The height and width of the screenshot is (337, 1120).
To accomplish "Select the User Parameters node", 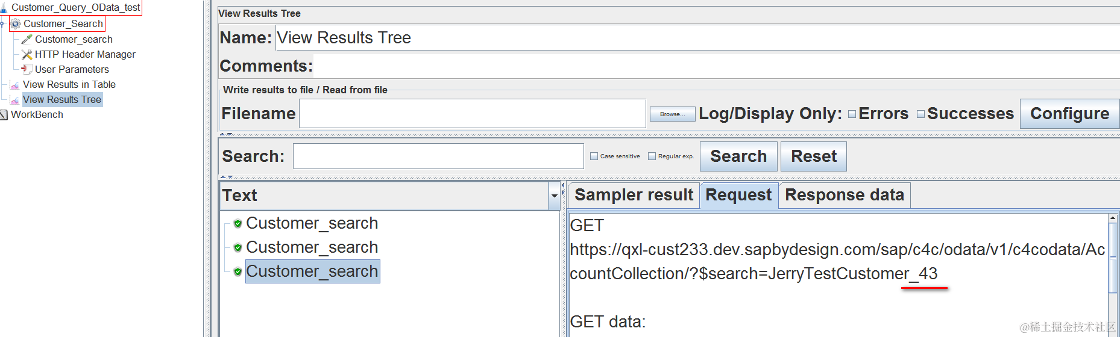I will pos(72,69).
